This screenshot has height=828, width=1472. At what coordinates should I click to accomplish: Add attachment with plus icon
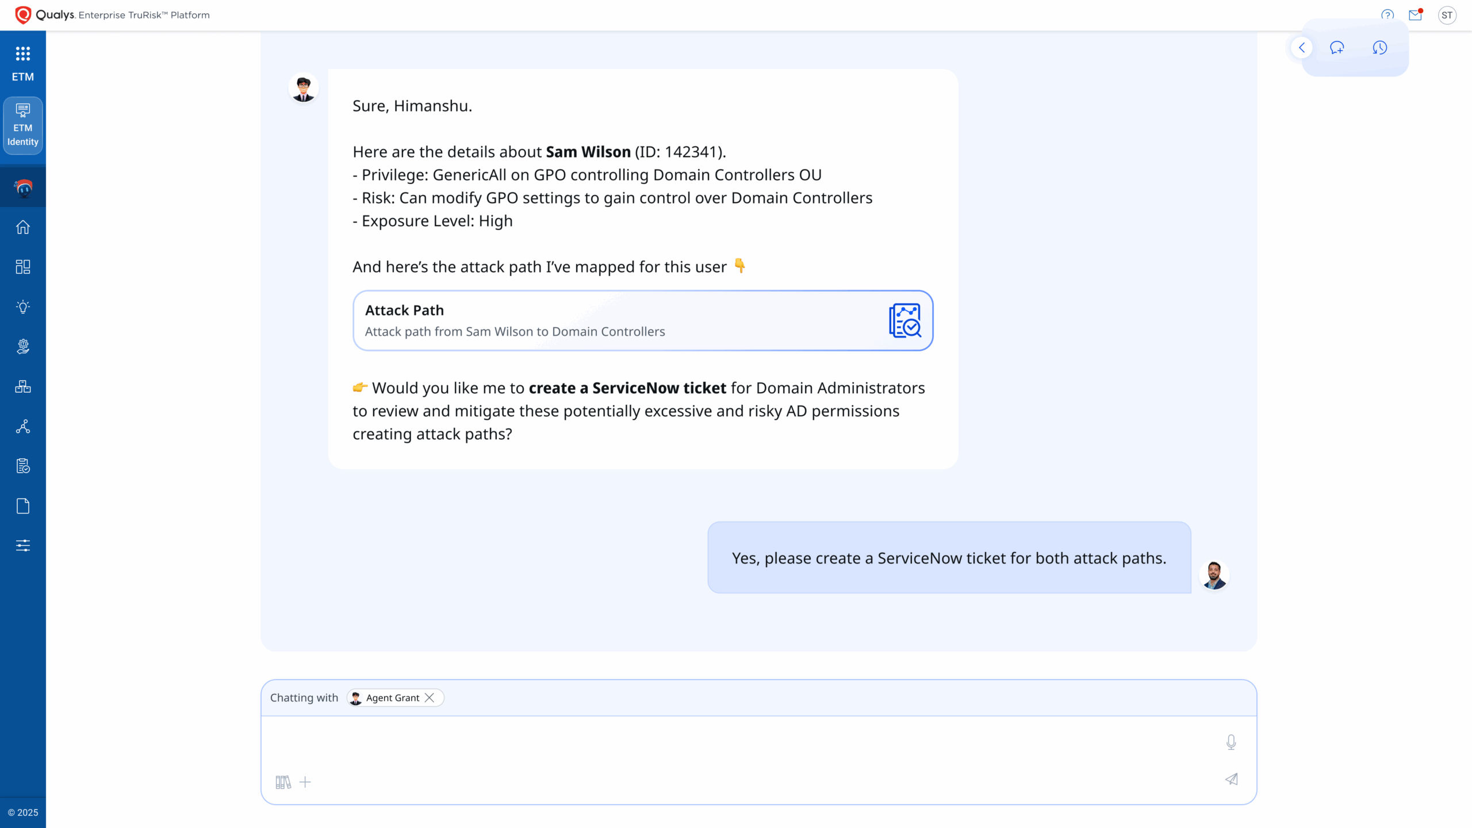point(305,782)
